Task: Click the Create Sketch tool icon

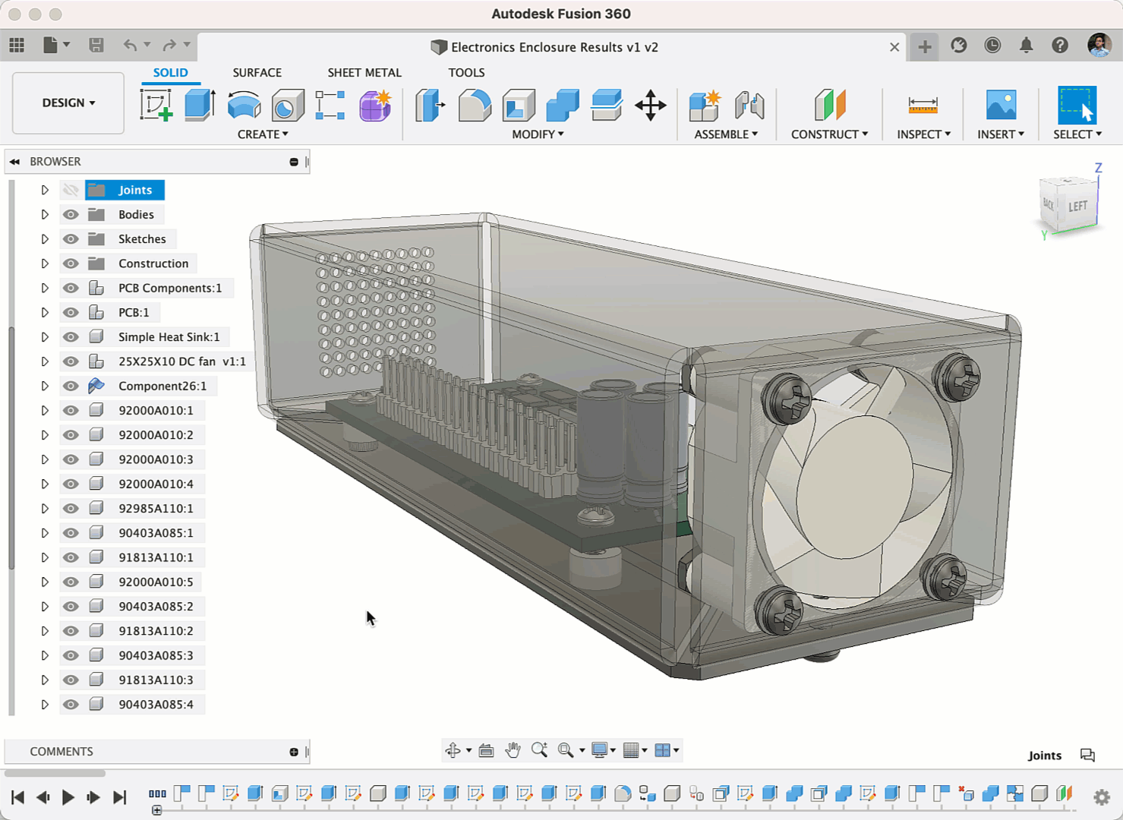Action: click(156, 106)
